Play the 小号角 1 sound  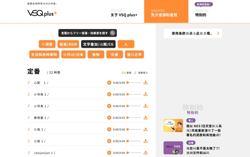[x=109, y=106]
